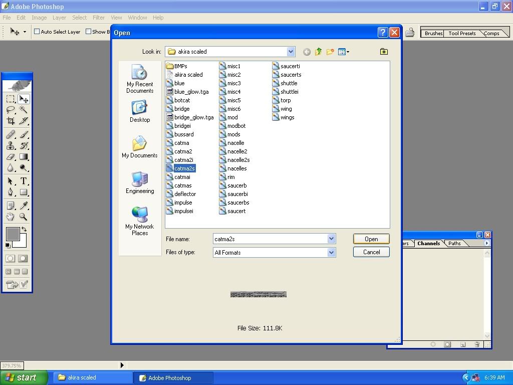The height and width of the screenshot is (385, 513).
Task: Select the Eraser tool
Action: (11, 156)
